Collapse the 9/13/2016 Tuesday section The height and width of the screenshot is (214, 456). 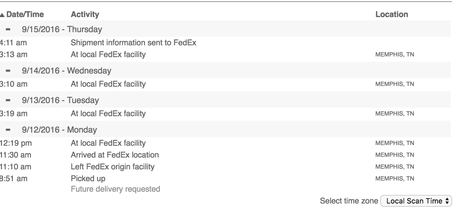coord(8,100)
